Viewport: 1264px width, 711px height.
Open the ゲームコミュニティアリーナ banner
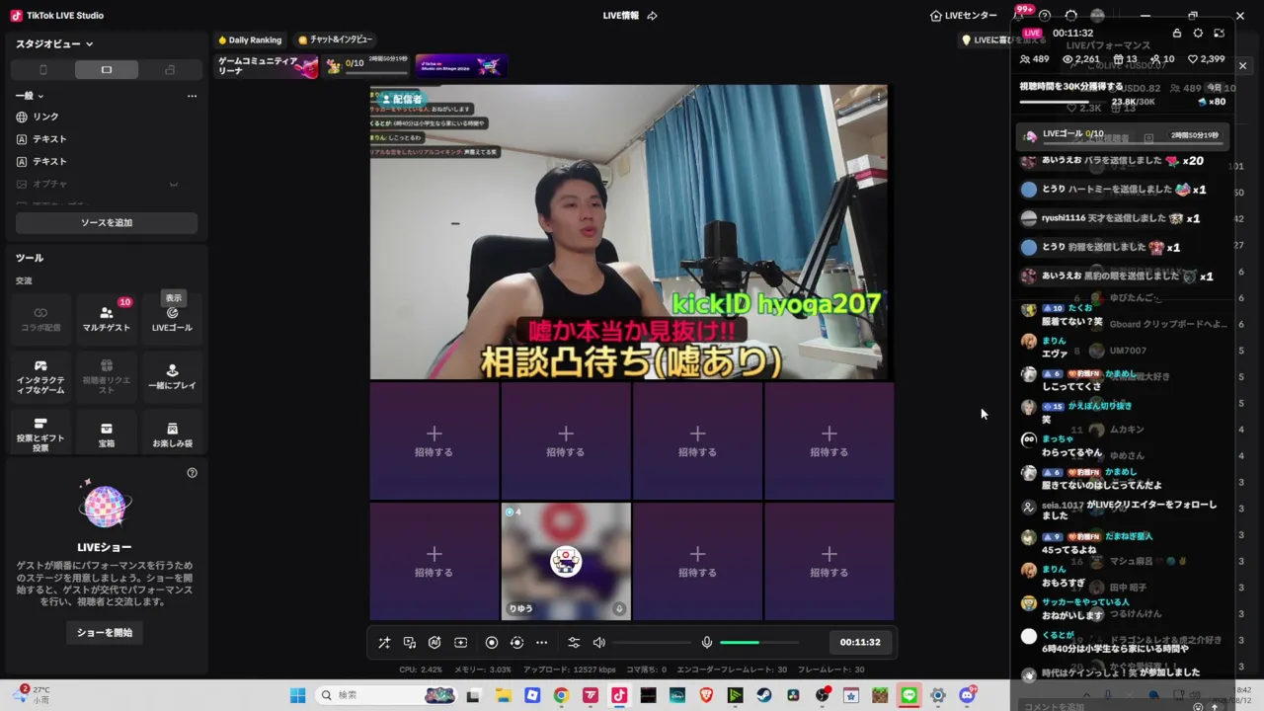[x=268, y=66]
